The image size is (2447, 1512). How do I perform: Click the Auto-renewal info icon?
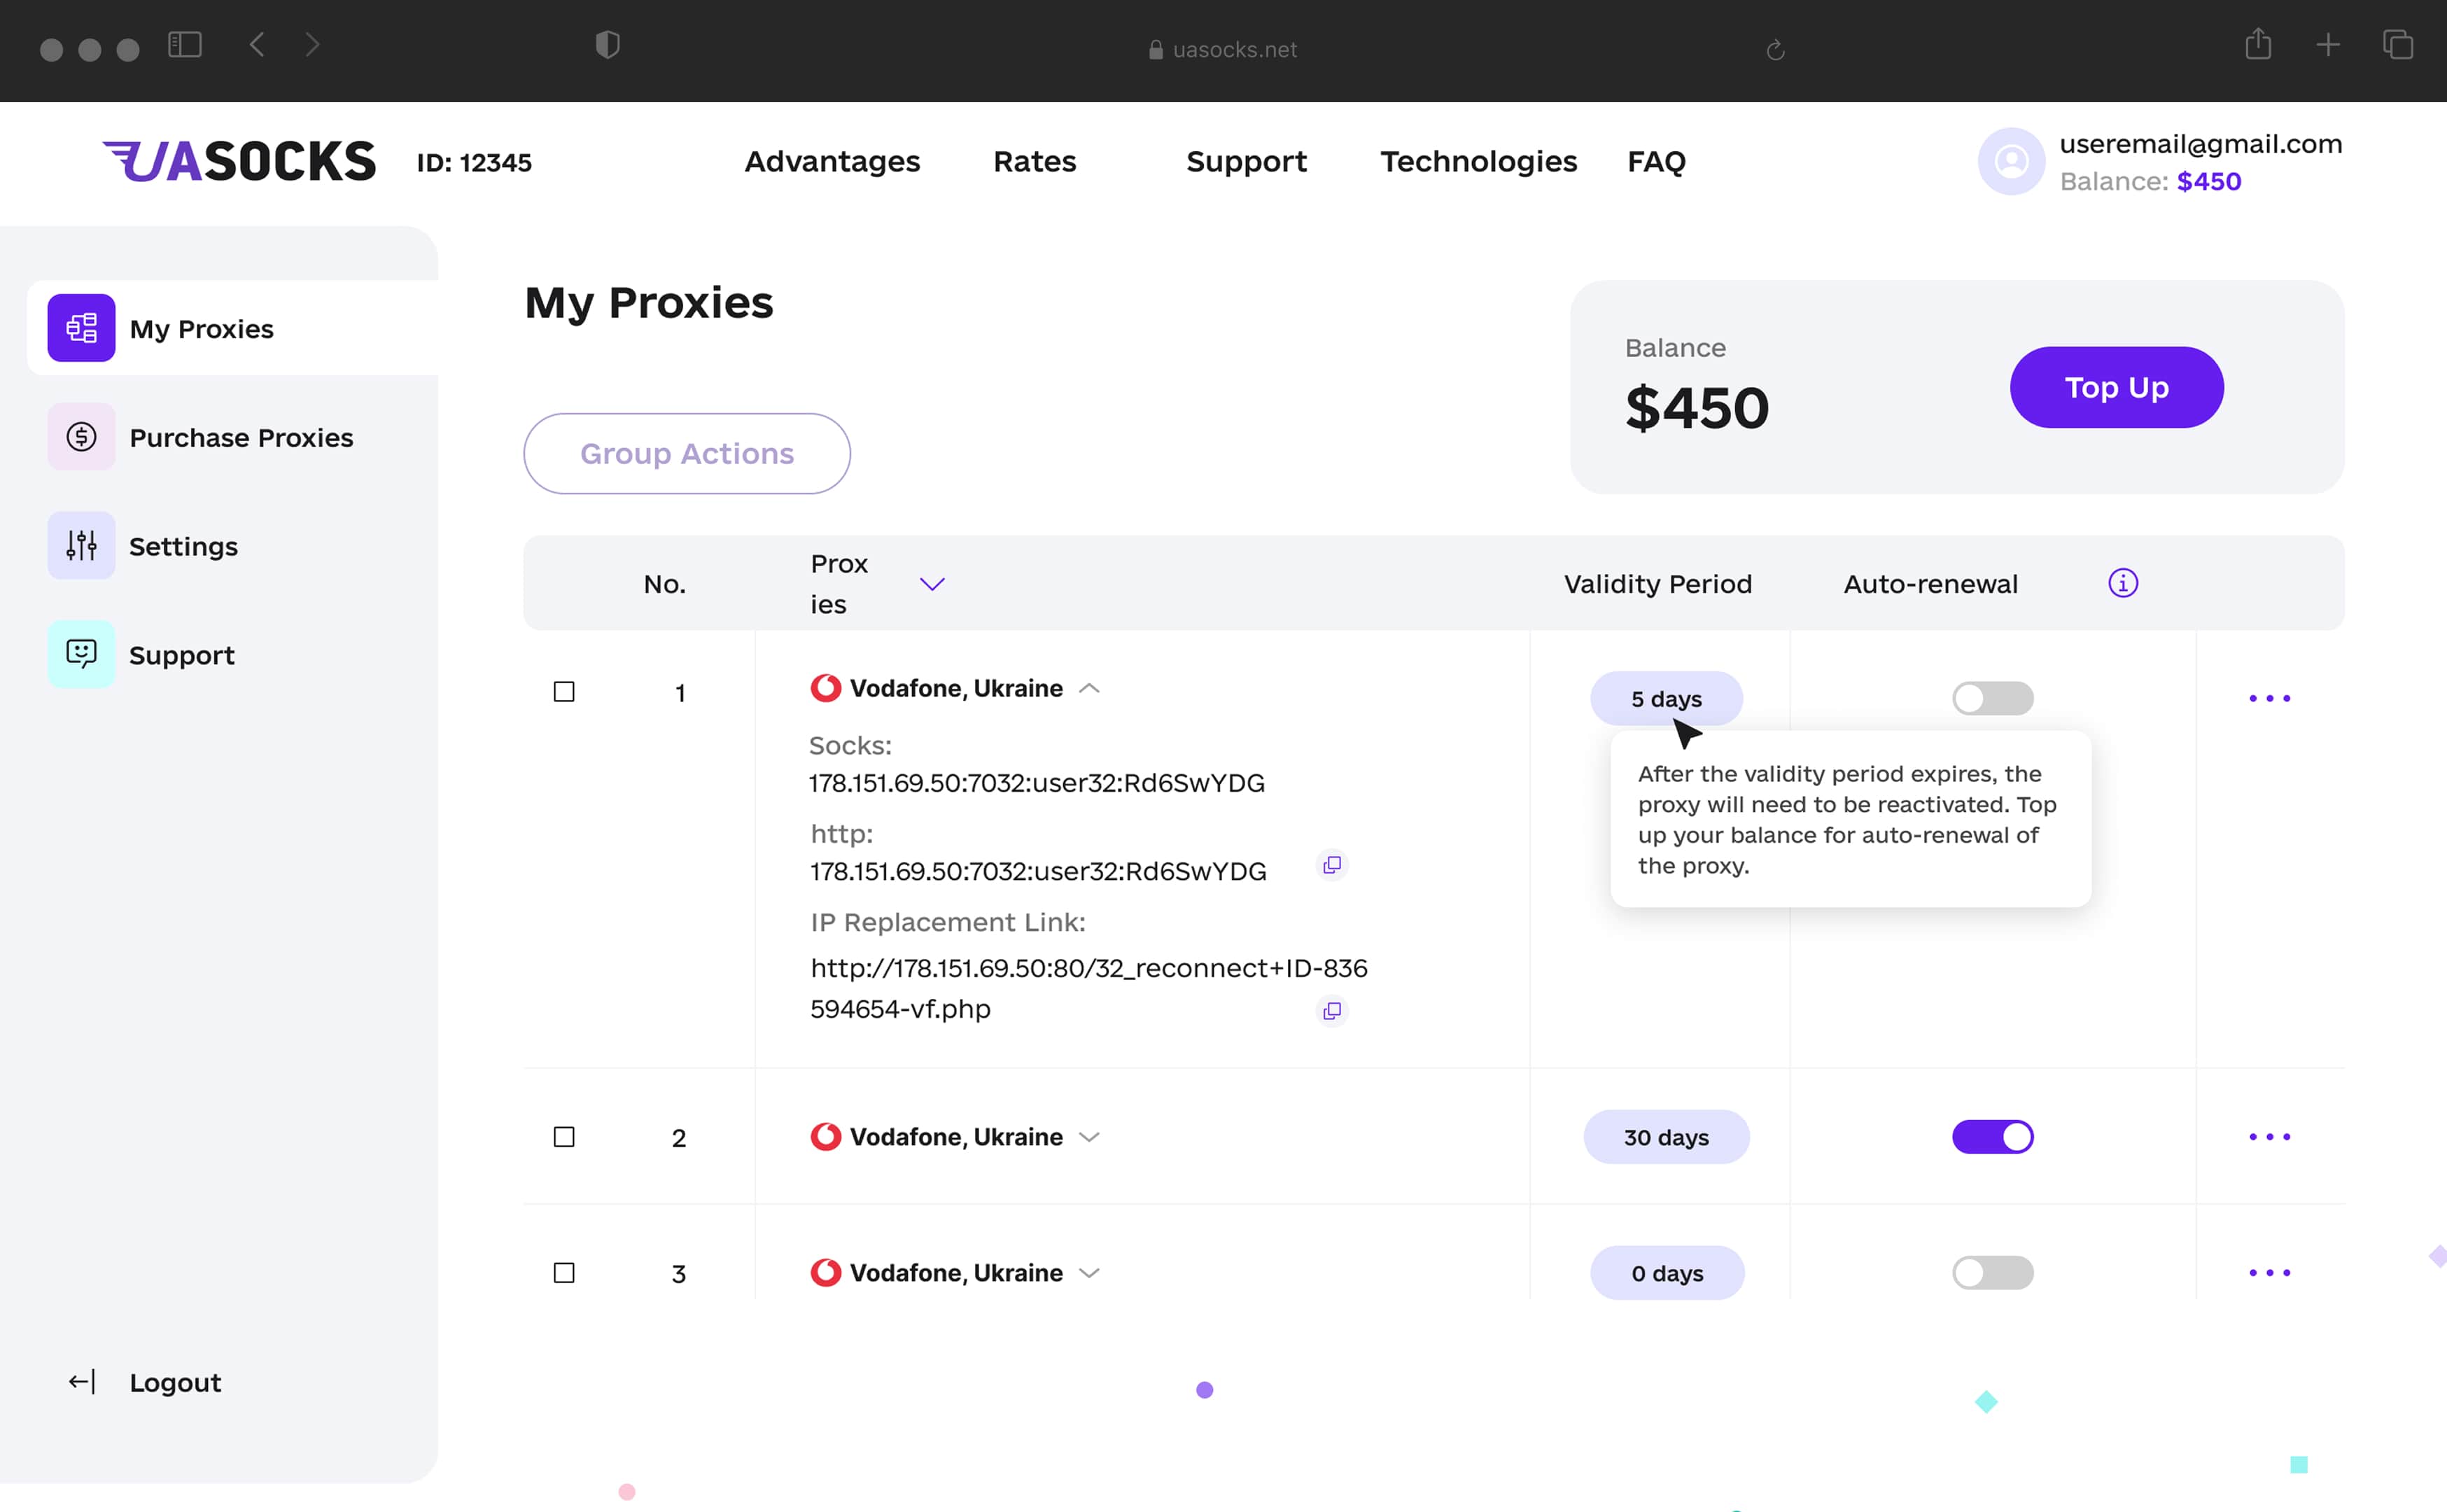point(2122,583)
